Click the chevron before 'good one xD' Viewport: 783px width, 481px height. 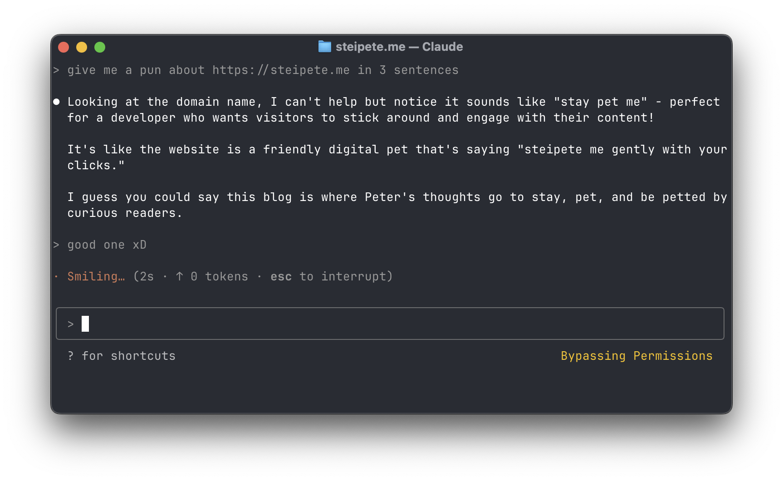pyautogui.click(x=56, y=245)
